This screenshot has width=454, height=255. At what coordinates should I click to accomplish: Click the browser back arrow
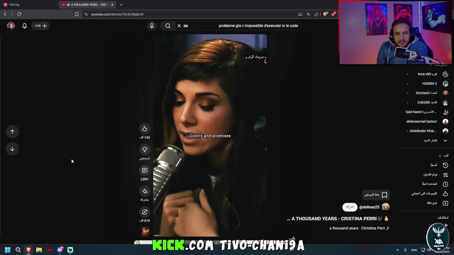pyautogui.click(x=5, y=14)
